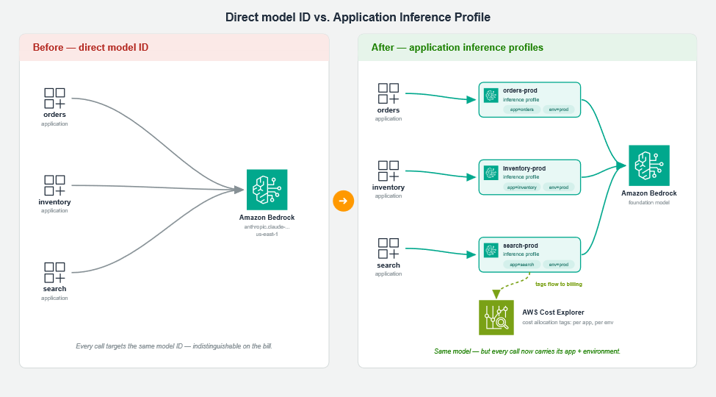The height and width of the screenshot is (397, 716).
Task: Click the orders application icon in the After panel
Action: pyautogui.click(x=388, y=93)
